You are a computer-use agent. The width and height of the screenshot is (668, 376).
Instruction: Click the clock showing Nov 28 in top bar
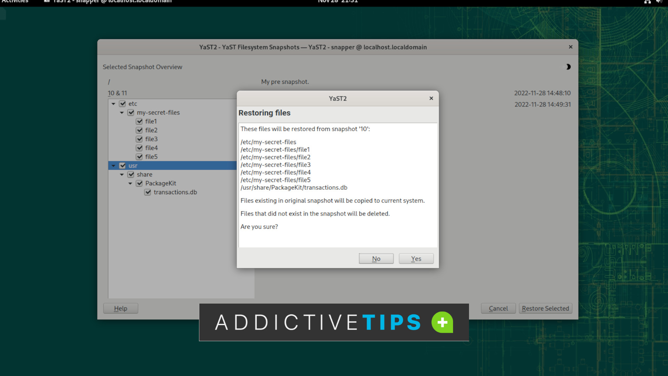[338, 2]
